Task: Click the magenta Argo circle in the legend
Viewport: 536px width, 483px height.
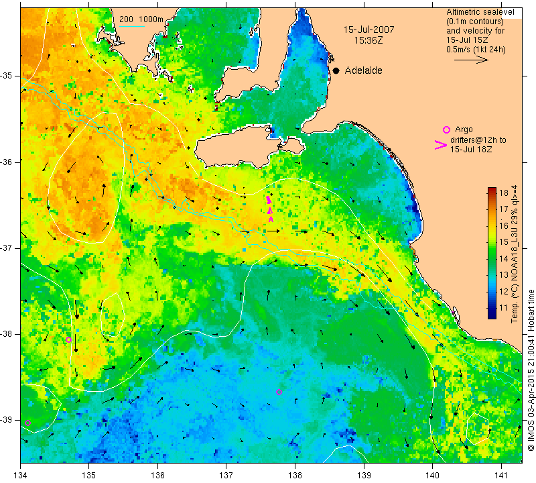Action: point(446,129)
